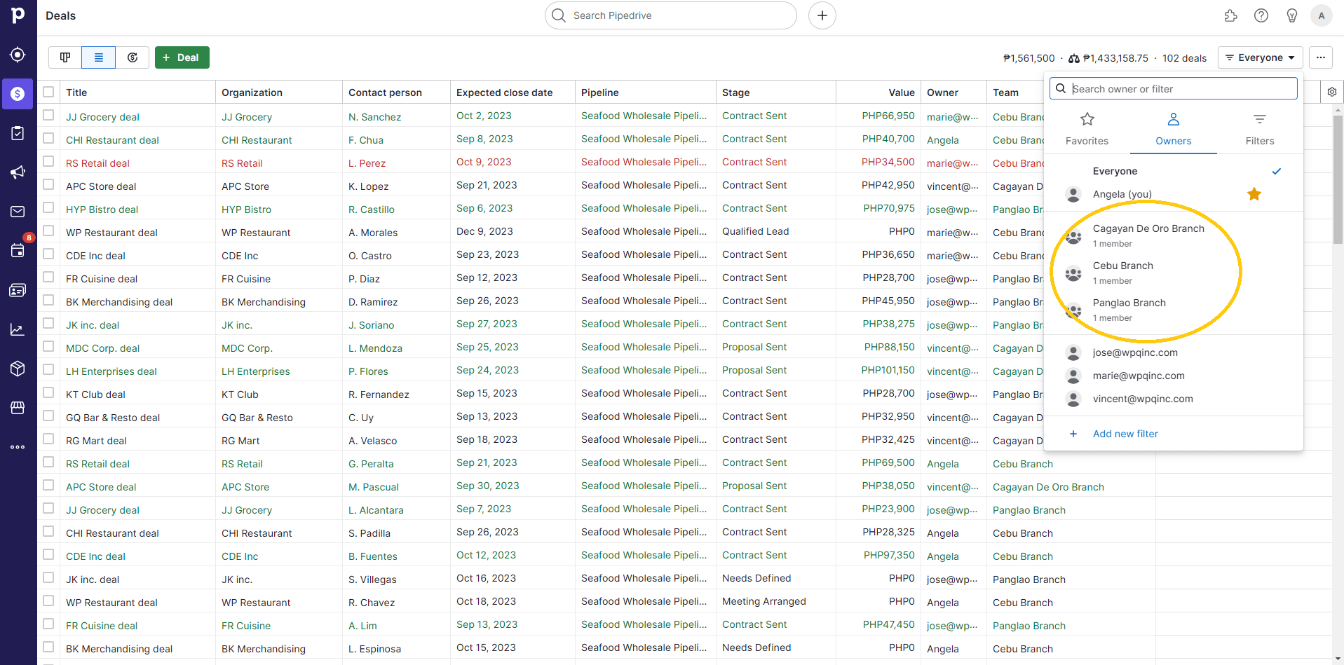Screen dimensions: 1344x665
Task: Sort by Stage column header
Action: coord(735,92)
